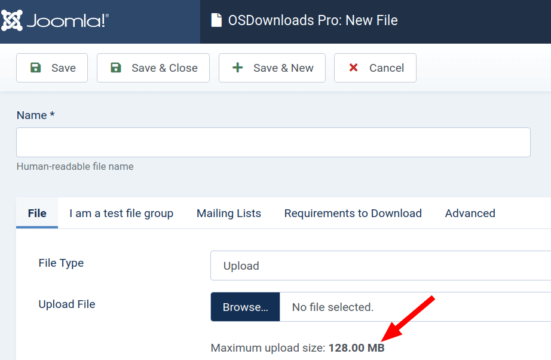Click the red X icon on Cancel
Viewport: 551px width, 360px height.
coord(353,68)
